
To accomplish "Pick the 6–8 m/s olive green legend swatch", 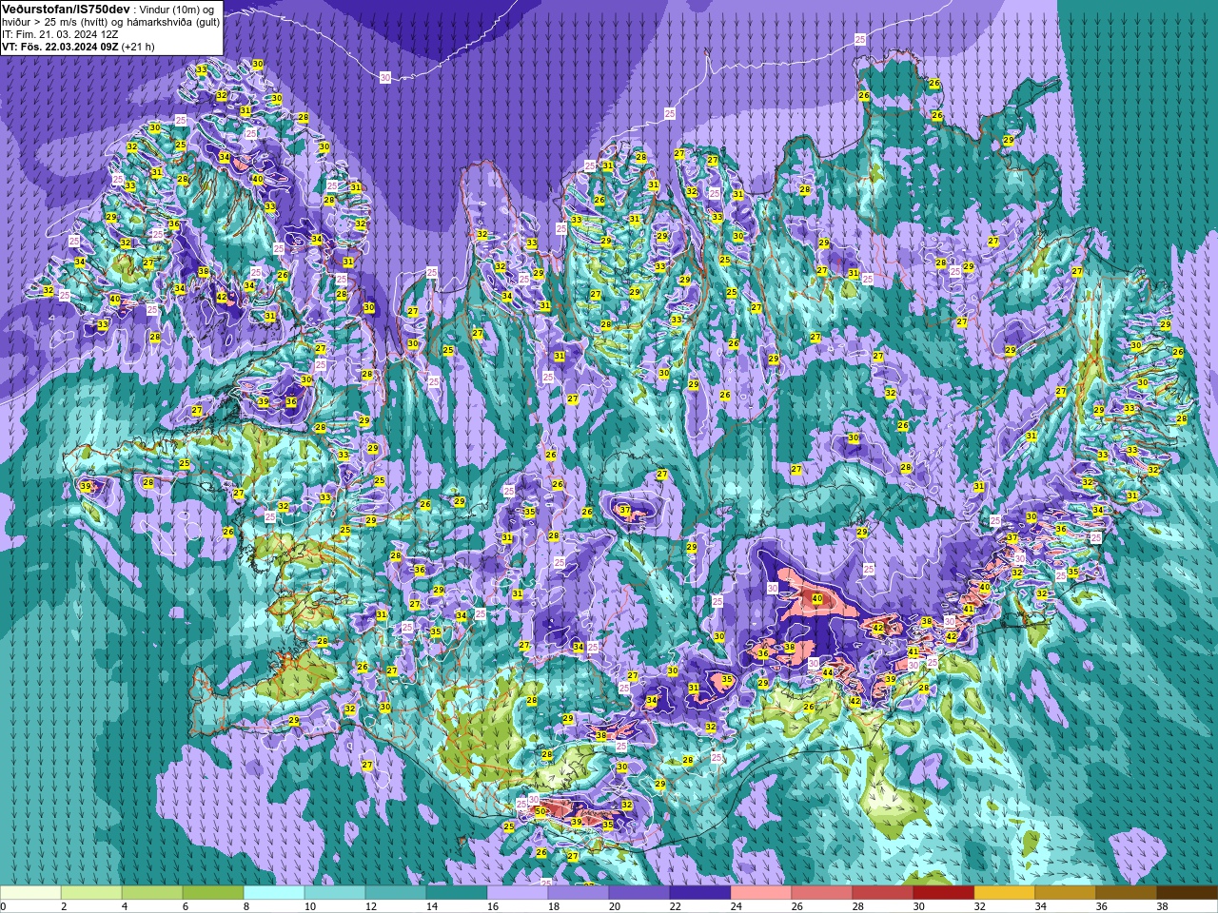I will click(x=213, y=893).
